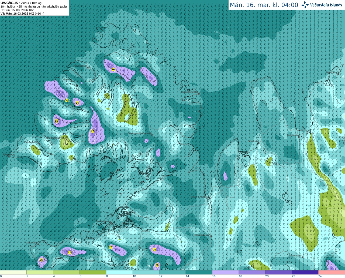Click the Steingrímsfjarðarheiði station label

click(140, 133)
